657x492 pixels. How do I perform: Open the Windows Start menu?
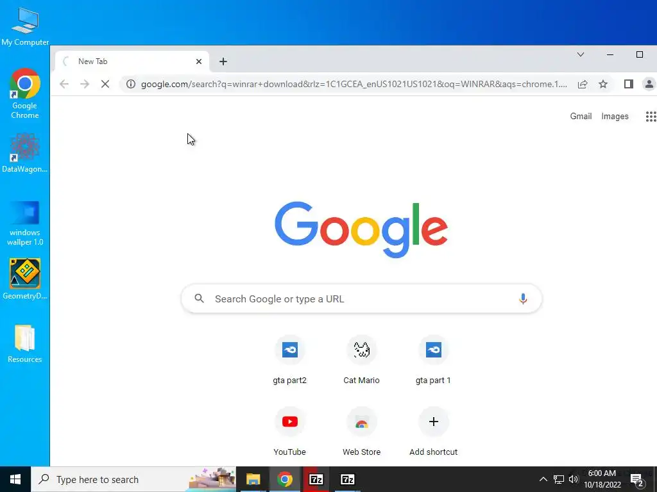pos(15,479)
